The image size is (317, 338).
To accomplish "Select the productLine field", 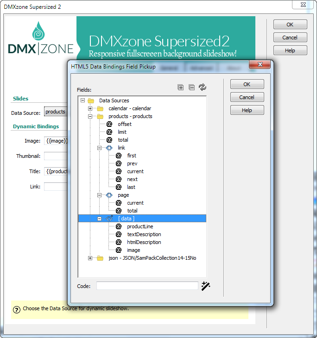I will click(x=140, y=226).
